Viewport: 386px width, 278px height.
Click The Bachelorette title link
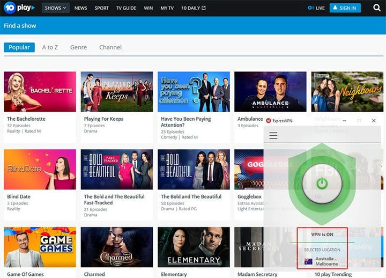(x=26, y=119)
